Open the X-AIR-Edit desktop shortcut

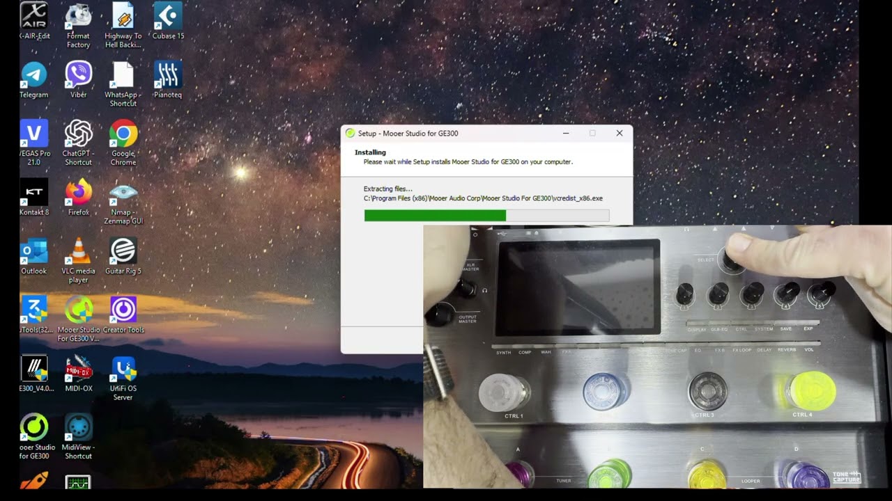click(x=34, y=22)
